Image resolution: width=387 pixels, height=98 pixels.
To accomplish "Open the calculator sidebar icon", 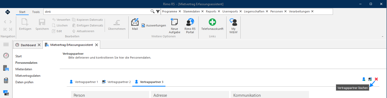I will pos(6,80).
